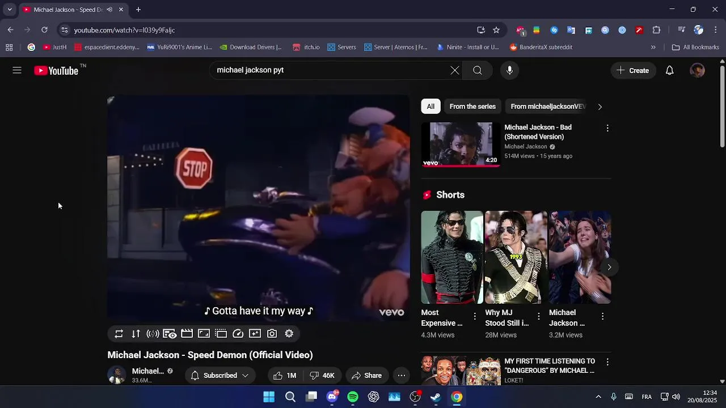This screenshot has width=726, height=408.
Task: Toggle the cinema clapperboard mode icon
Action: tap(187, 334)
